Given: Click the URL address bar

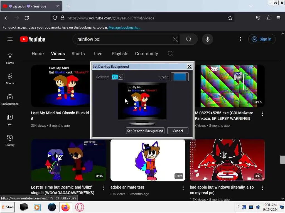Looking at the screenshot, I should click(x=143, y=18).
